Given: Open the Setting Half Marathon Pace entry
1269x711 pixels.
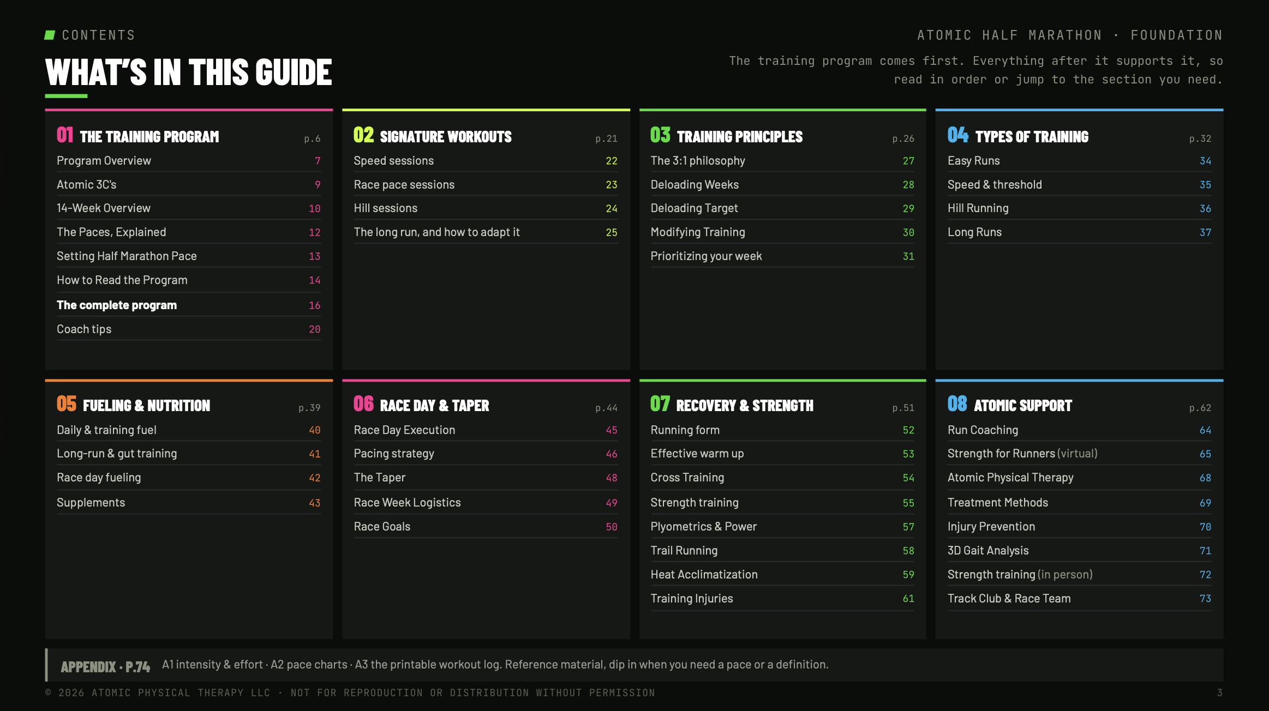Looking at the screenshot, I should (189, 256).
